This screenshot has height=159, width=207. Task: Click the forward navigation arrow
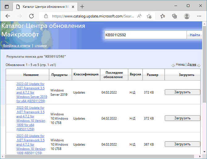point(19,16)
